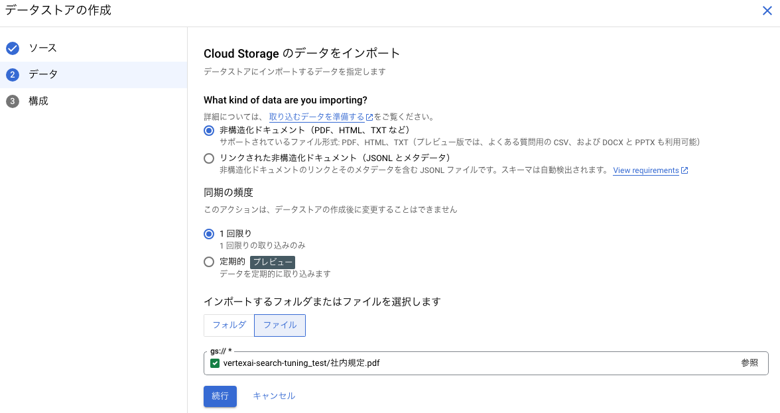Select 非構造化ドキュメント radio button
The image size is (780, 413).
(209, 131)
